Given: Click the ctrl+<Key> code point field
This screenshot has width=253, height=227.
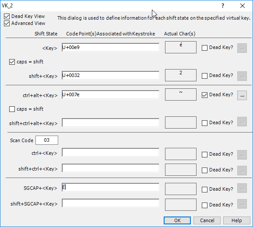Looking at the screenshot, I should coord(111,152).
